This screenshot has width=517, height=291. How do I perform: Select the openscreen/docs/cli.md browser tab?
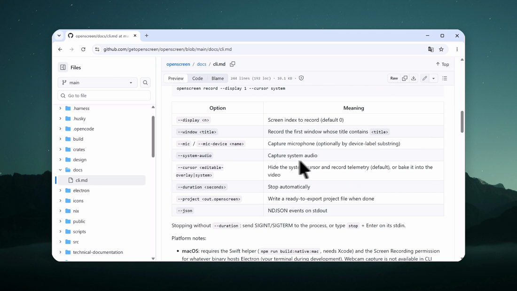click(102, 36)
